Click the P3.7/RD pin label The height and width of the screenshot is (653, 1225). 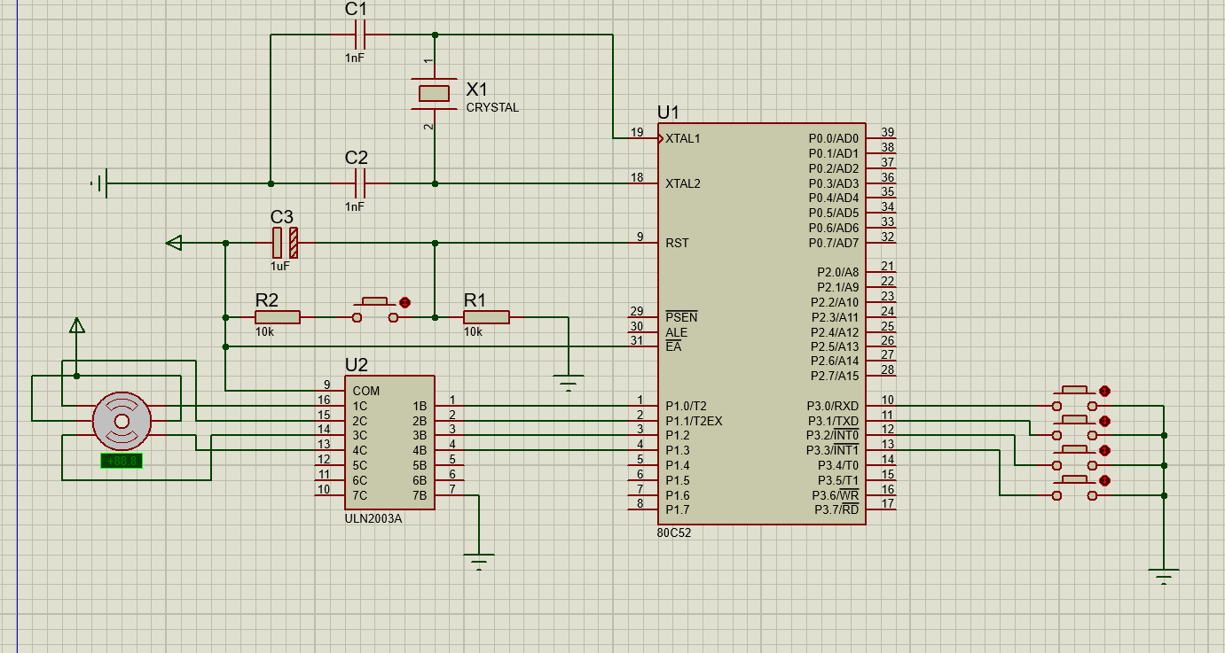pos(837,509)
